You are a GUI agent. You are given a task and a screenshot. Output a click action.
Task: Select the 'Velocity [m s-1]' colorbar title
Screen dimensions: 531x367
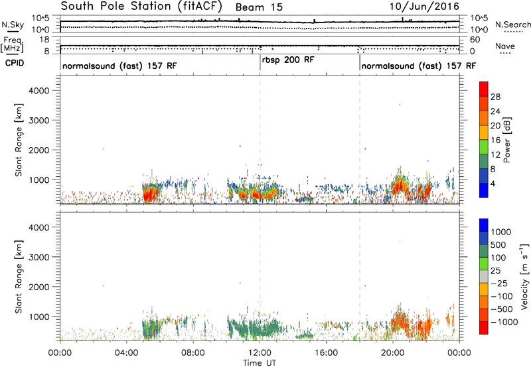(x=524, y=276)
